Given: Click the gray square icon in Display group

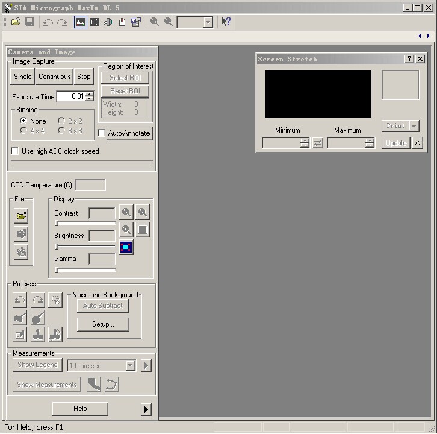Looking at the screenshot, I should tap(143, 229).
